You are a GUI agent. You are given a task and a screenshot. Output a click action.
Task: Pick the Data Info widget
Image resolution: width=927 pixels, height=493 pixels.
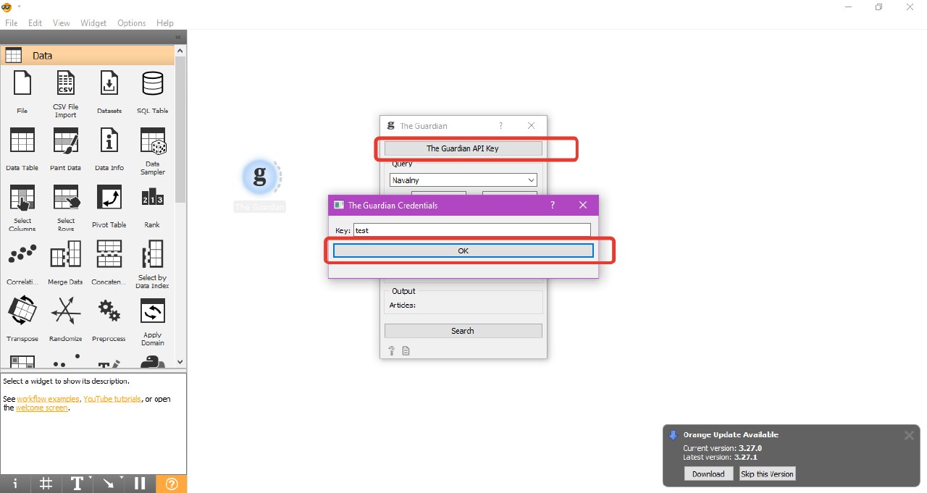point(109,140)
